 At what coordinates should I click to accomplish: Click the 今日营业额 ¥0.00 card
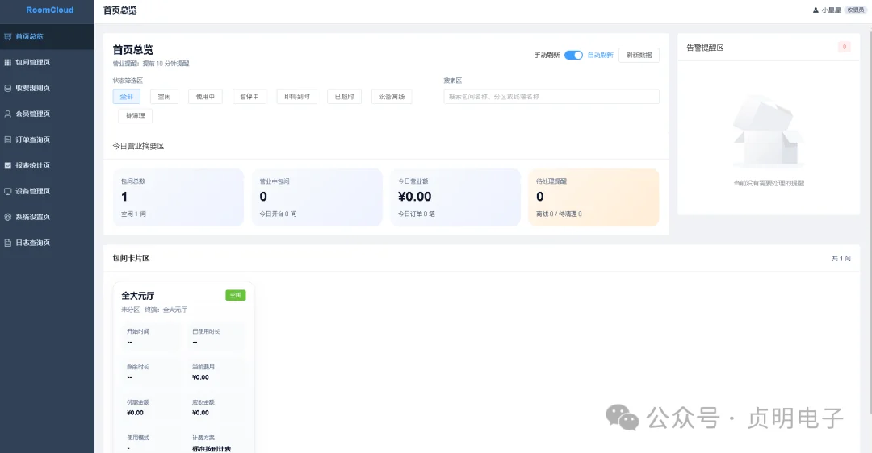click(x=455, y=197)
